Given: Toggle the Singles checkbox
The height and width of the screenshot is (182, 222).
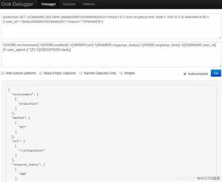Looking at the screenshot, I should 121,73.
